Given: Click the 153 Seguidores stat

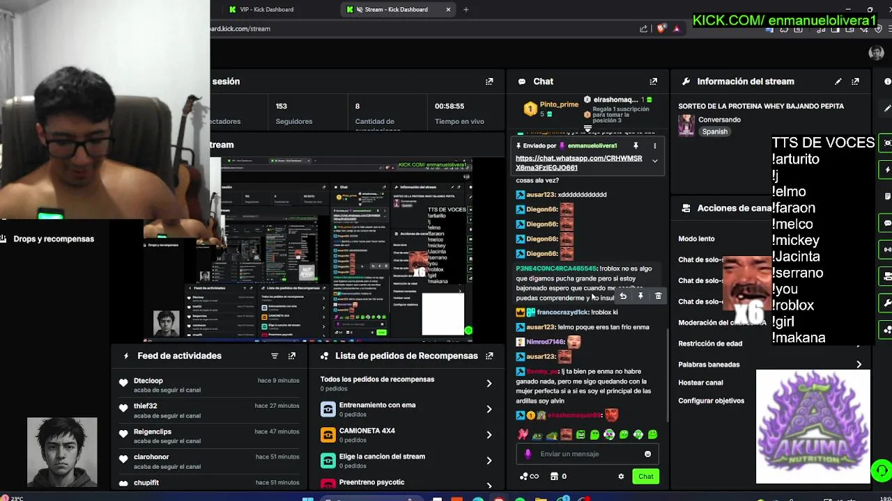Looking at the screenshot, I should point(293,113).
